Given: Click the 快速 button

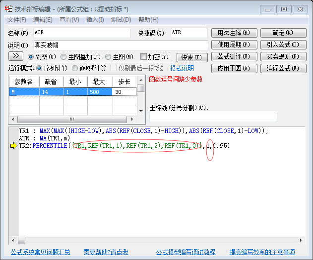Looking at the screenshot, I should pyautogui.click(x=192, y=57).
